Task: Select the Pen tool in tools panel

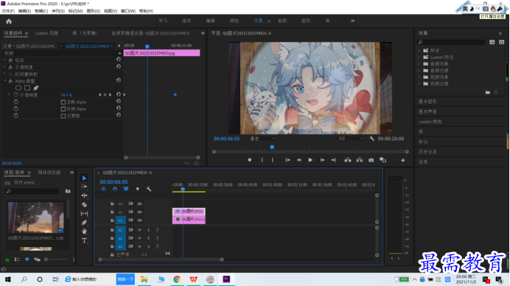Action: coord(84,223)
